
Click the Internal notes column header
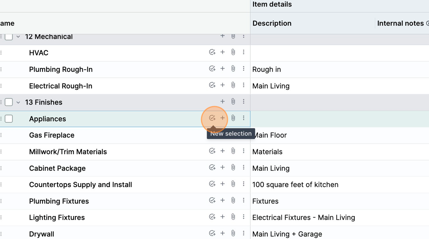(400, 23)
